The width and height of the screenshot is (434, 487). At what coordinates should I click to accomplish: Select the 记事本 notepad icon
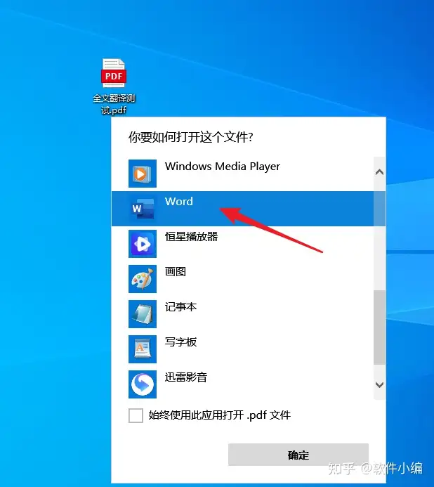click(143, 314)
